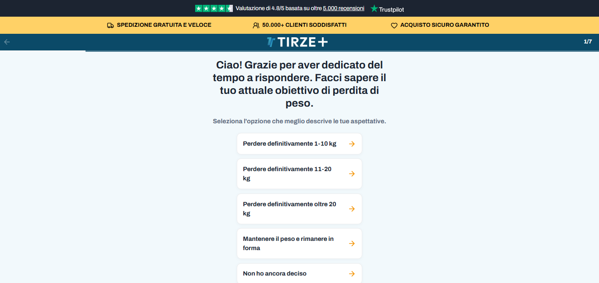The width and height of the screenshot is (599, 283).
Task: Click the green Trustpilot rating stars
Action: (x=214, y=8)
